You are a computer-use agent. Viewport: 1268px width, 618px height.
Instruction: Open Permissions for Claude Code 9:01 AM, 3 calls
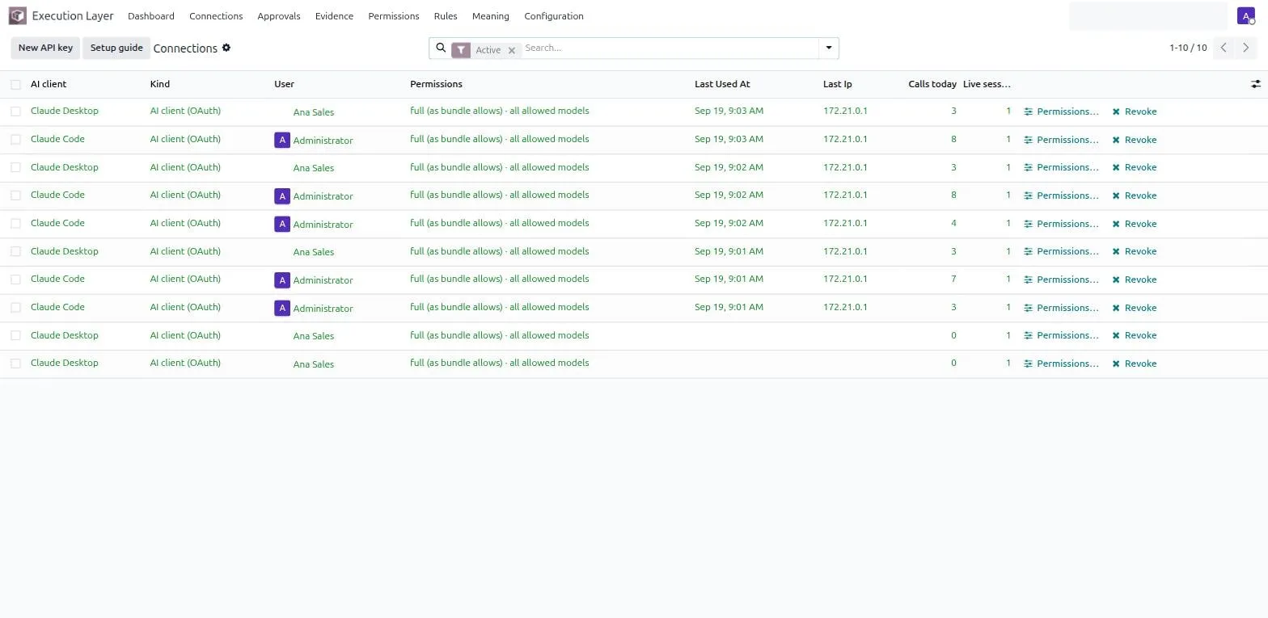pos(1061,308)
